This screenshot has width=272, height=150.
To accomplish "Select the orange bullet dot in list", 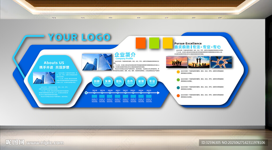I will [178, 96].
